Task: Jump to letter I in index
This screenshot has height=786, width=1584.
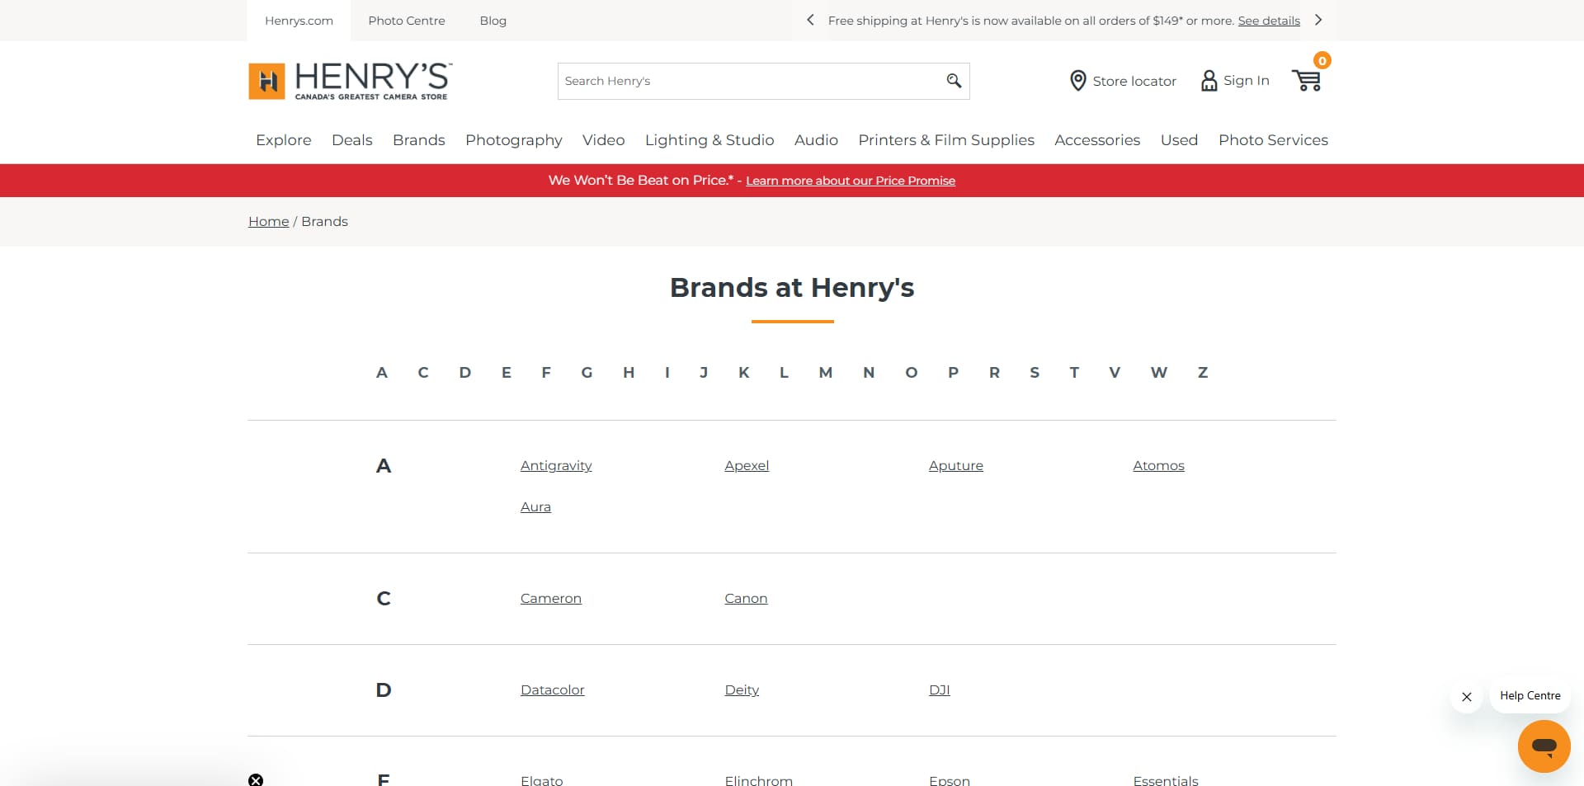Action: (x=667, y=373)
